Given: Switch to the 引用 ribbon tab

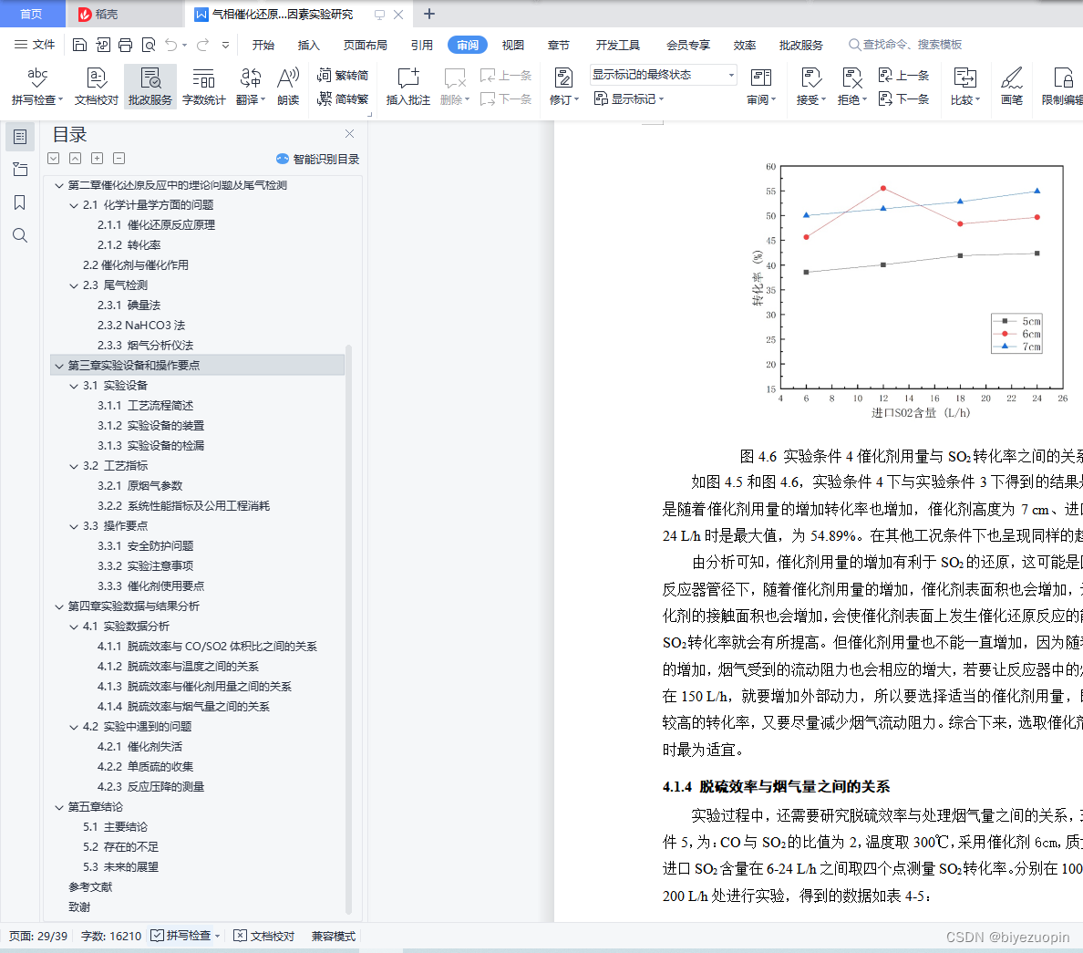Looking at the screenshot, I should tap(421, 45).
